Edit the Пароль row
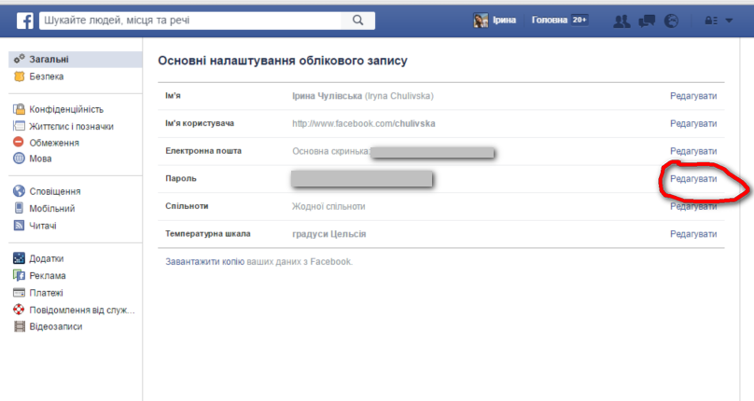The height and width of the screenshot is (401, 754). click(693, 178)
